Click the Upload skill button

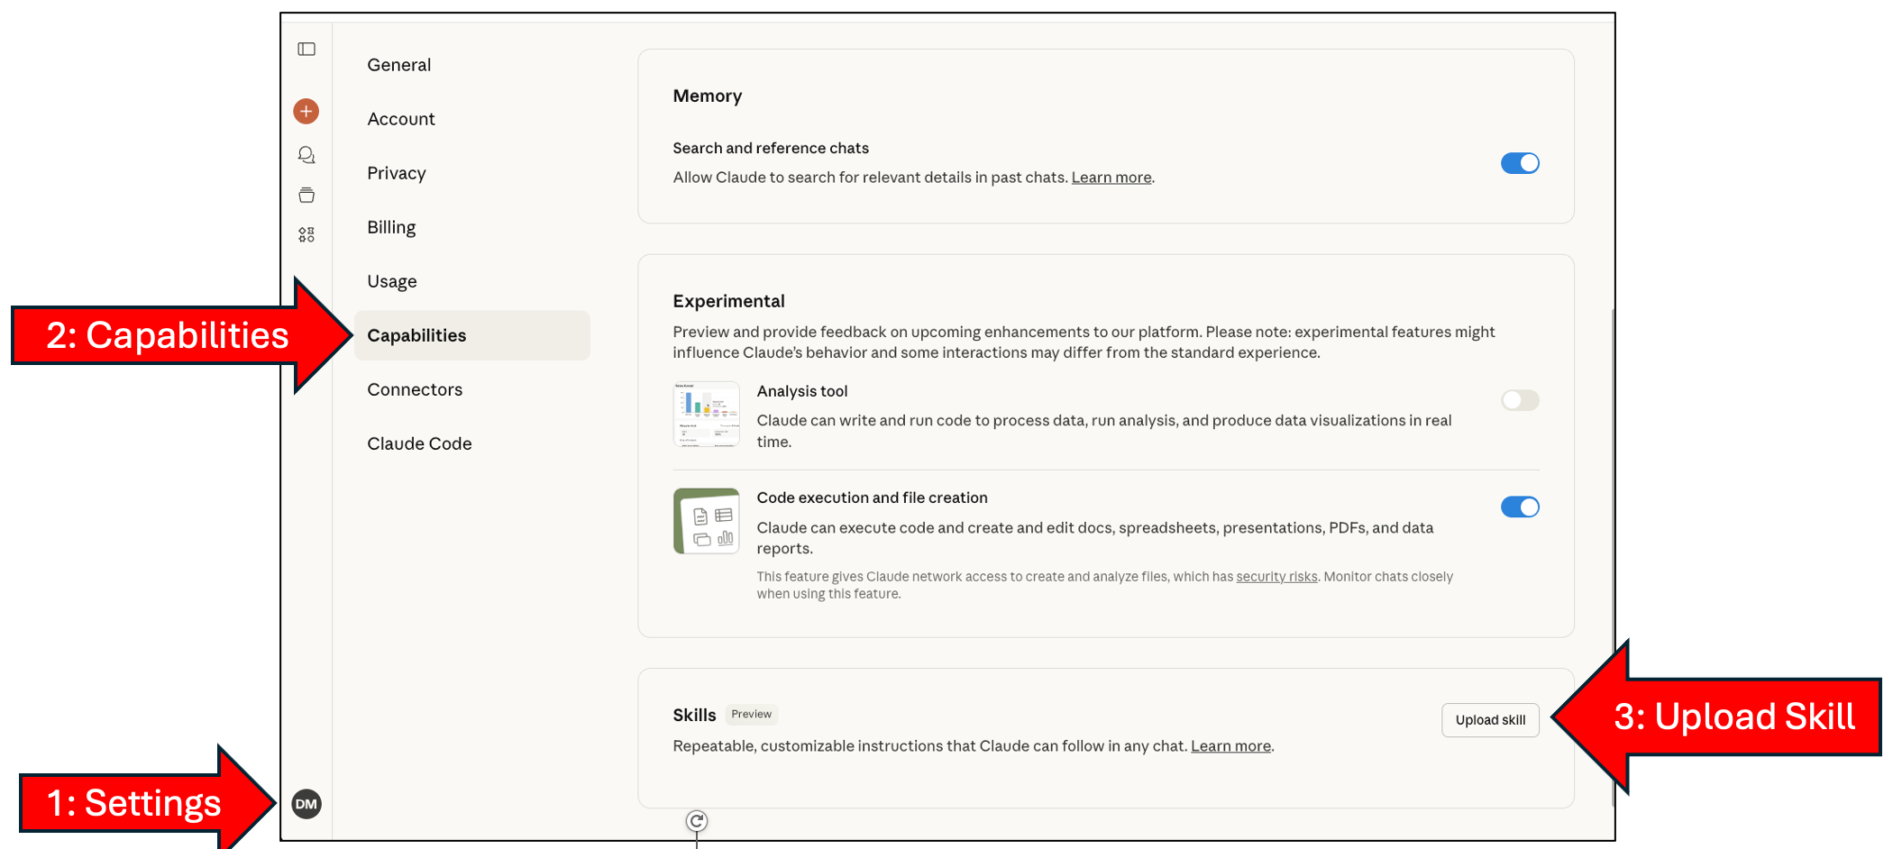click(1490, 720)
